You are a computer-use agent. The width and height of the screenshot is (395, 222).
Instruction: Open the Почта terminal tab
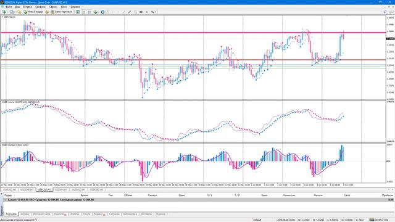point(86,214)
